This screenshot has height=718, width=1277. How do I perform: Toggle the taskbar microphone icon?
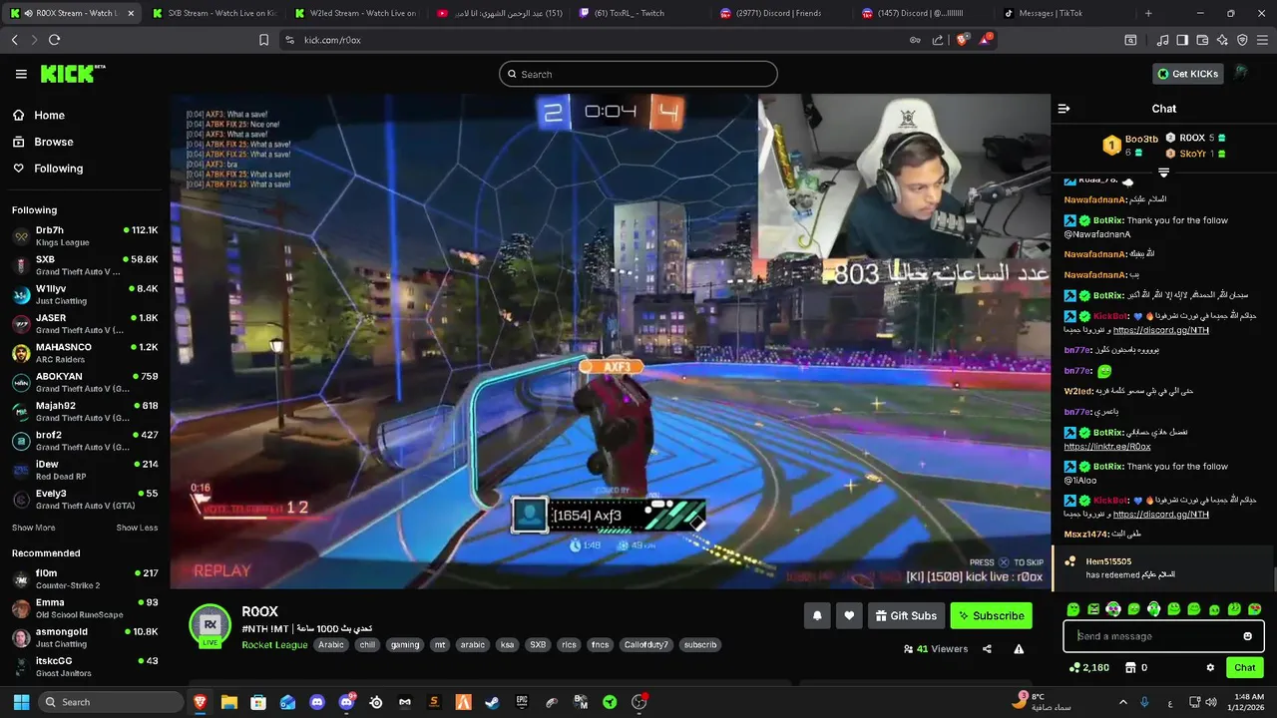click(x=1145, y=702)
